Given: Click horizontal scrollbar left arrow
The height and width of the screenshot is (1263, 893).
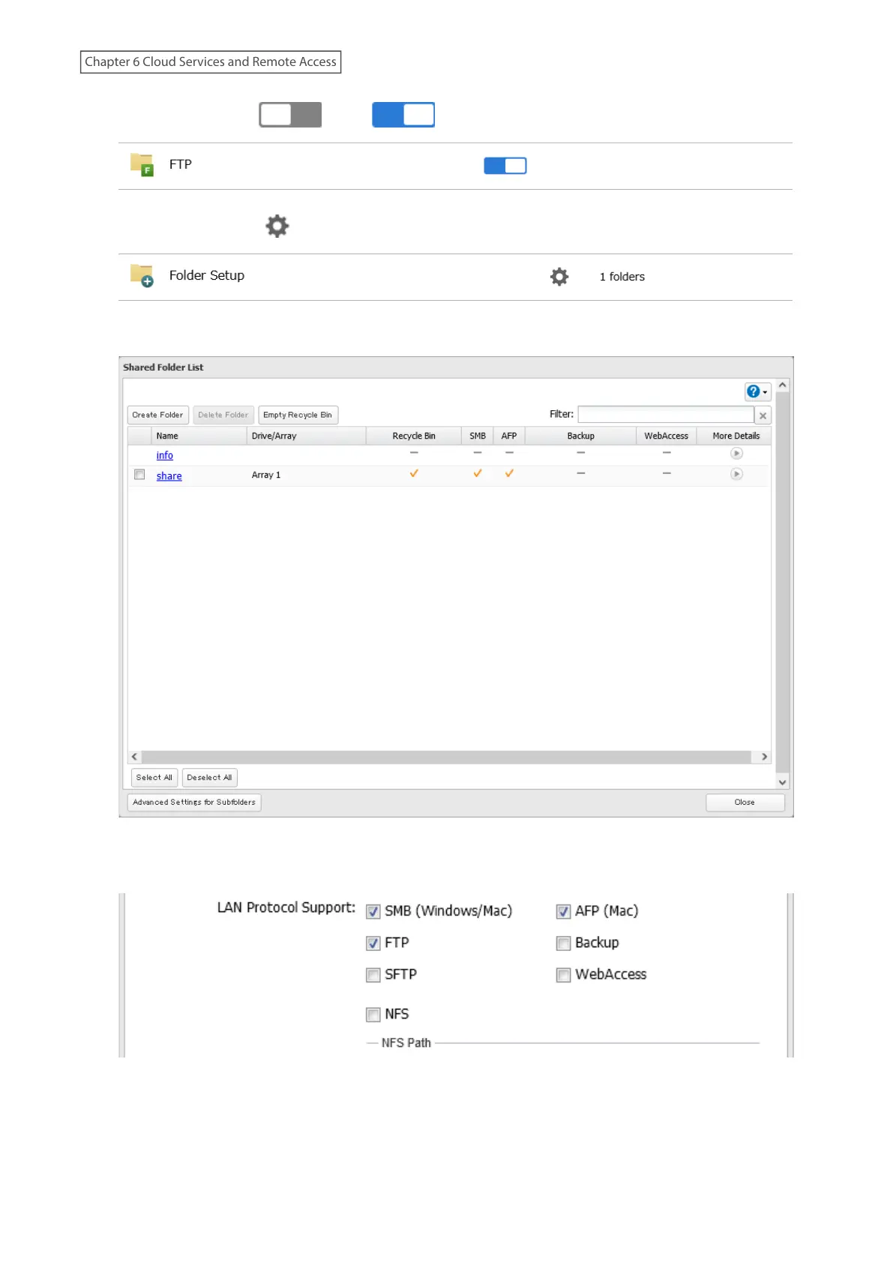Looking at the screenshot, I should [x=134, y=757].
